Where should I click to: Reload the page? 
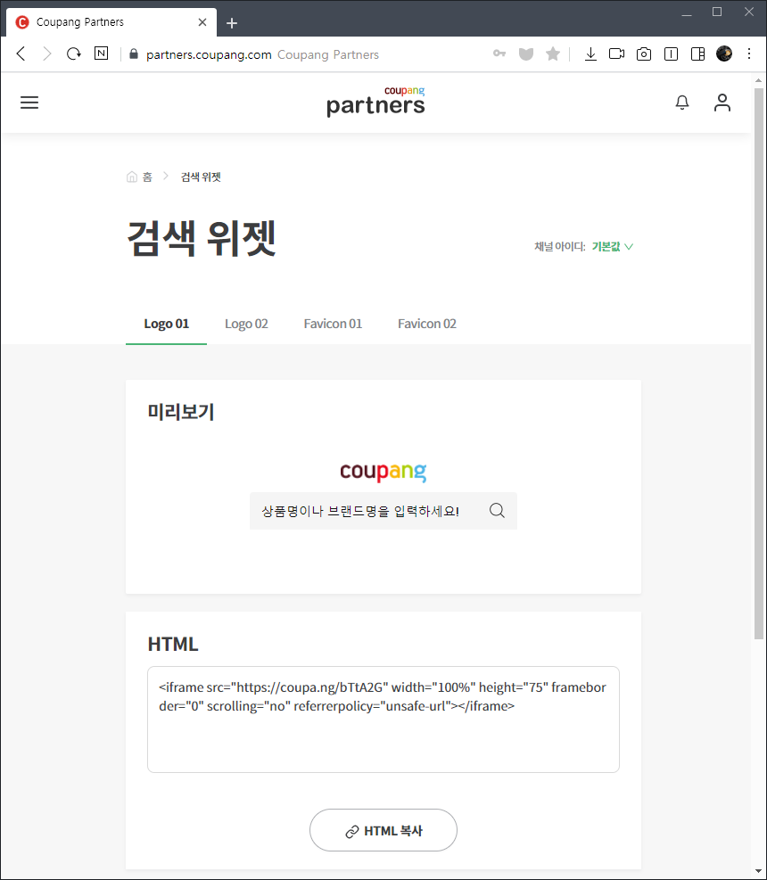pos(73,53)
